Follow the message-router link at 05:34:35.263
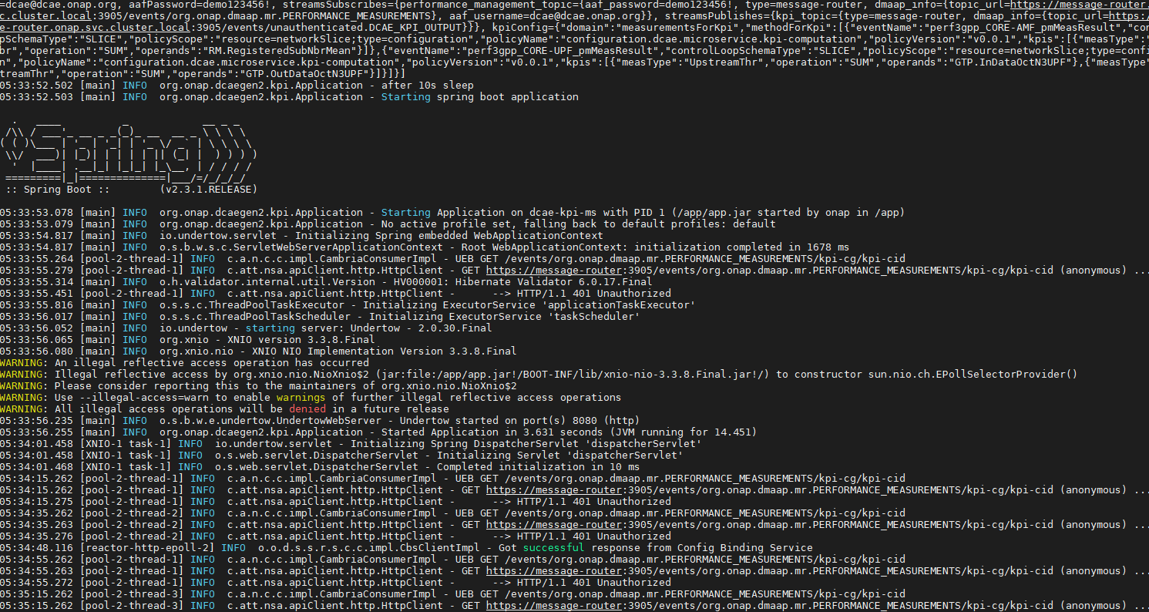The image size is (1149, 612). (554, 525)
